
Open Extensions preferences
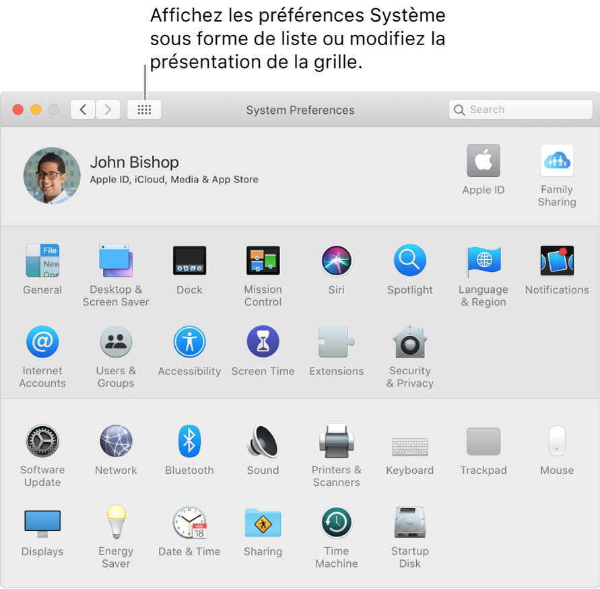[336, 341]
